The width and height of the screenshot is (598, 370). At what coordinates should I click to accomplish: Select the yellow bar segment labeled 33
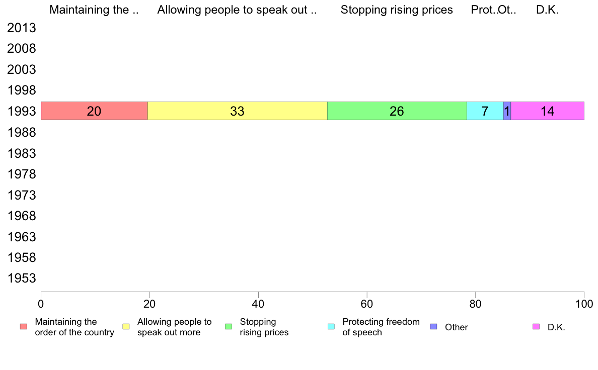237,111
